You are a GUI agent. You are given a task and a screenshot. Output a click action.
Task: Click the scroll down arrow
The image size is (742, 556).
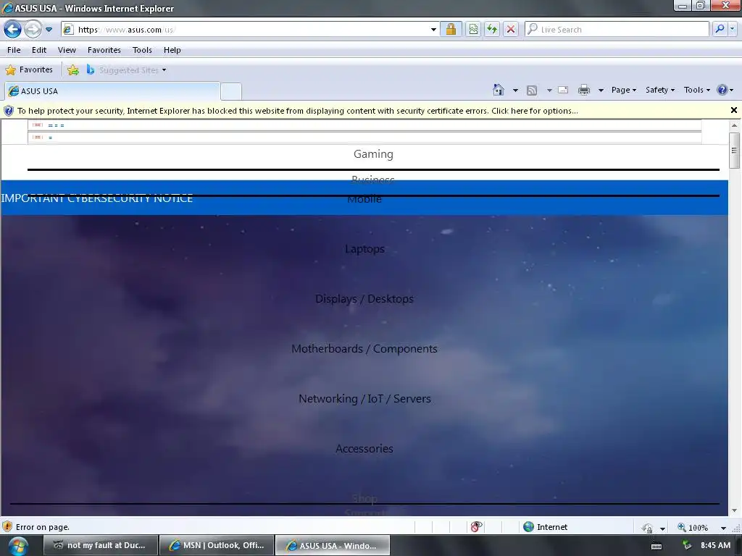[734, 510]
